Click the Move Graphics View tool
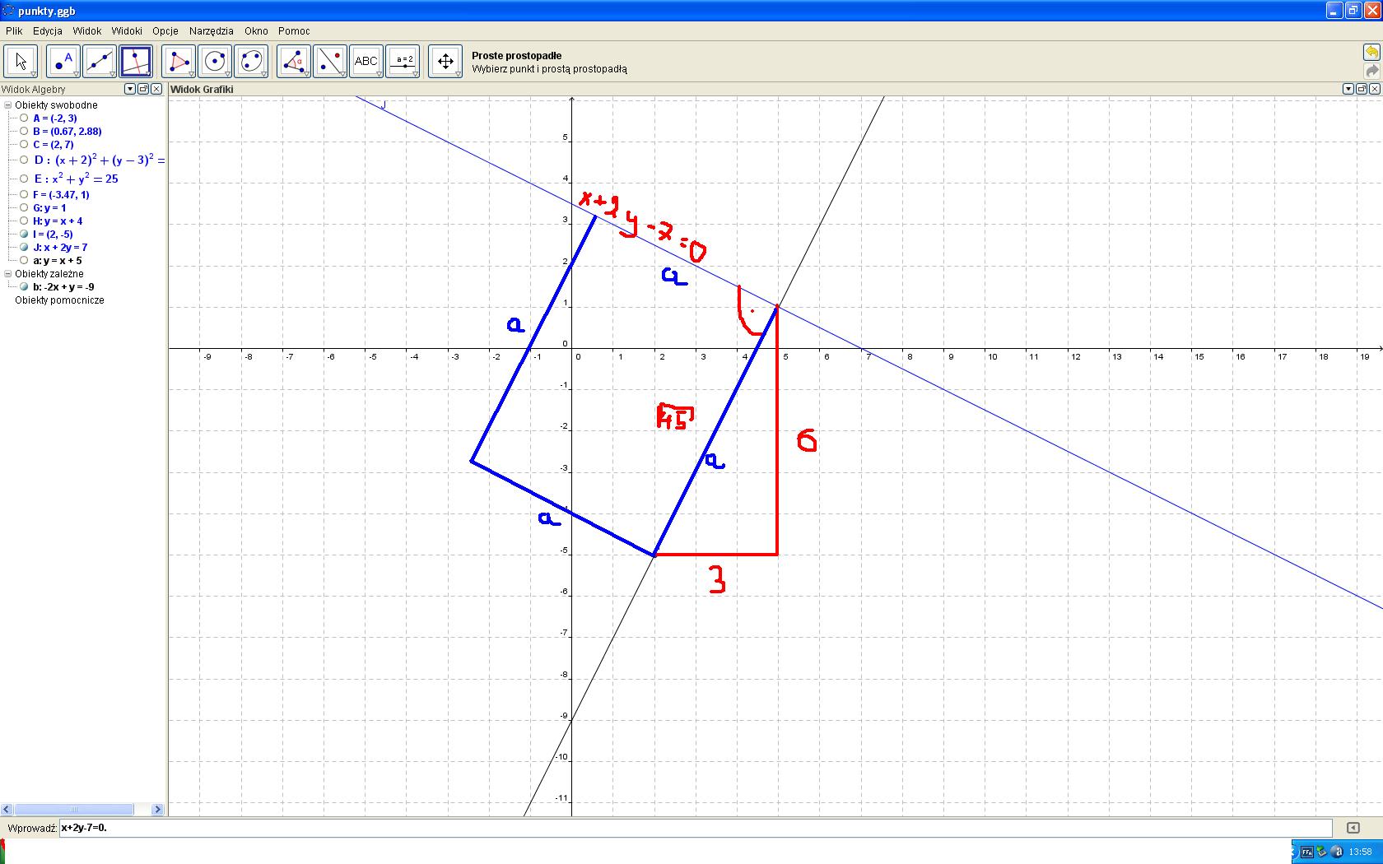Viewport: 1383px width, 864px height. 445,62
